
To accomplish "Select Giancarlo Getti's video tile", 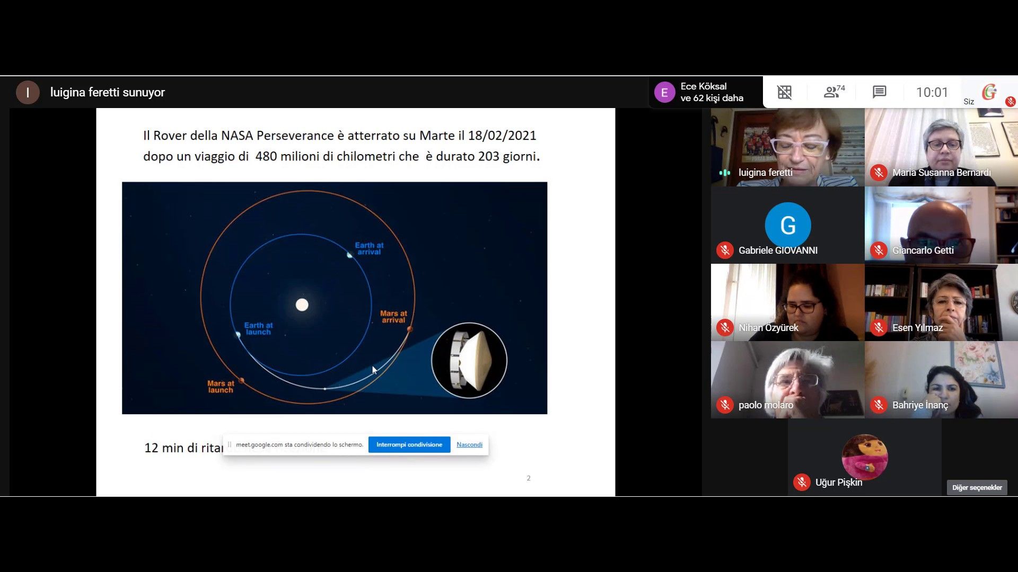I will [941, 225].
